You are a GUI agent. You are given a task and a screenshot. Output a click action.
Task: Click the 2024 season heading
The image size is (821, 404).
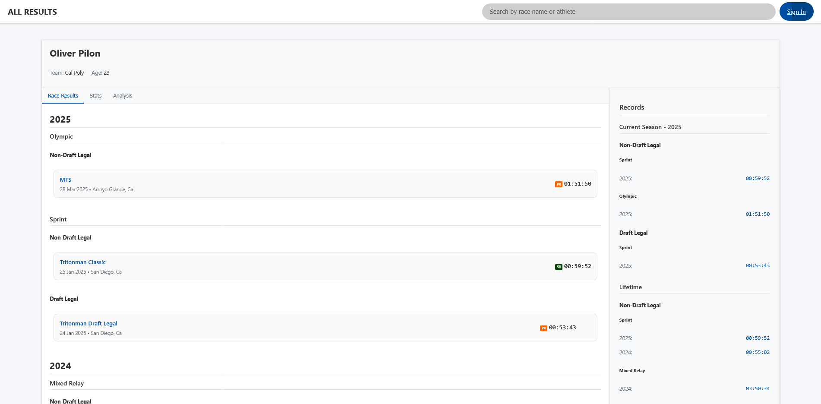pyautogui.click(x=60, y=366)
